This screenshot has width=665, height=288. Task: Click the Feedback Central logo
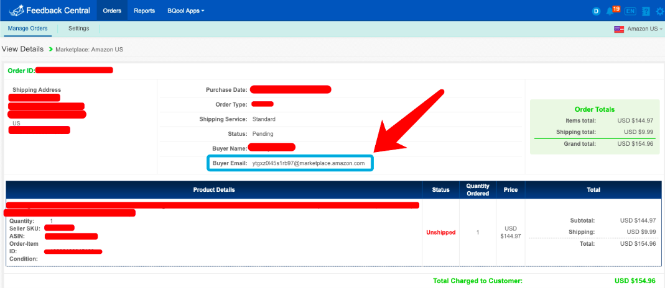pyautogui.click(x=50, y=11)
